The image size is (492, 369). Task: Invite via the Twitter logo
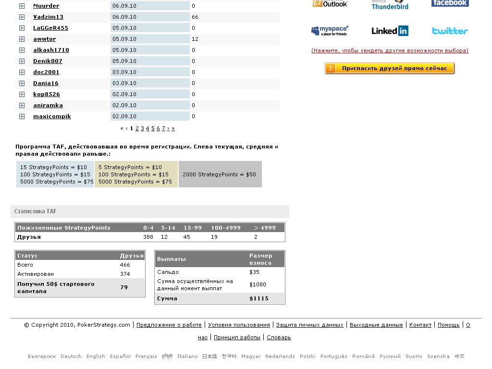coord(450,31)
